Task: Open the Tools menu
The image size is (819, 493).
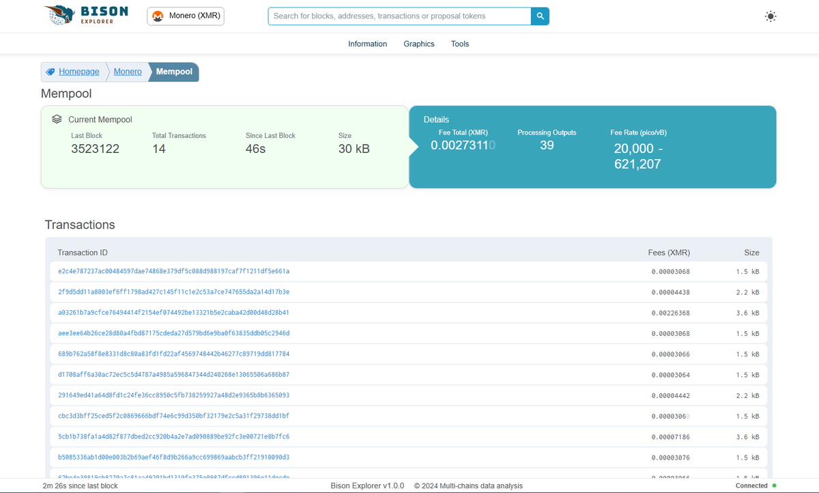Action: coord(460,44)
